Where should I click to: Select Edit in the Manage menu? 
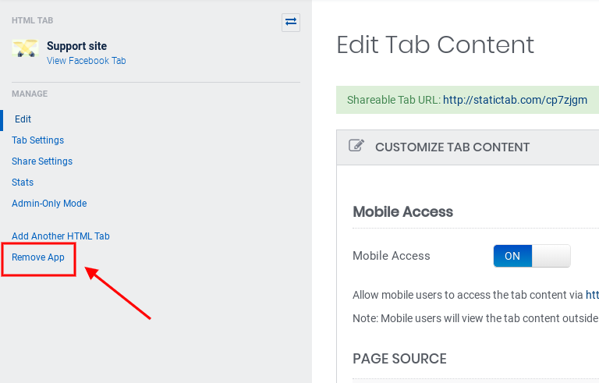point(23,119)
